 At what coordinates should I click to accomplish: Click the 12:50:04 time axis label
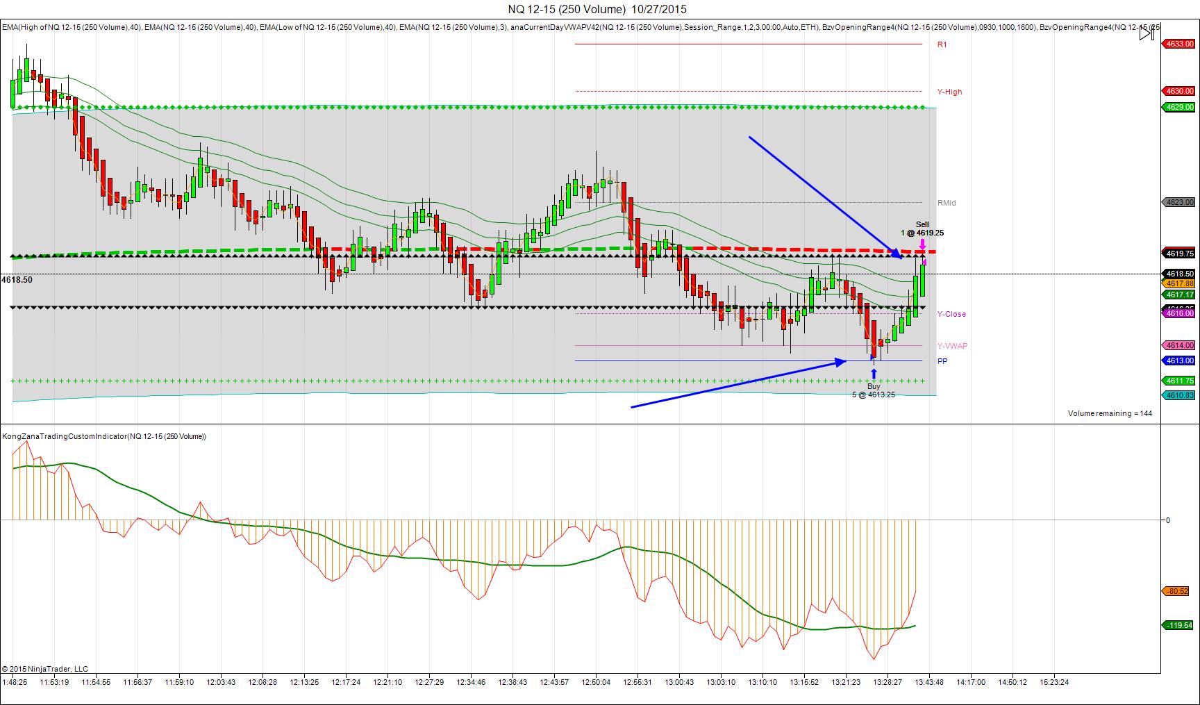(597, 682)
